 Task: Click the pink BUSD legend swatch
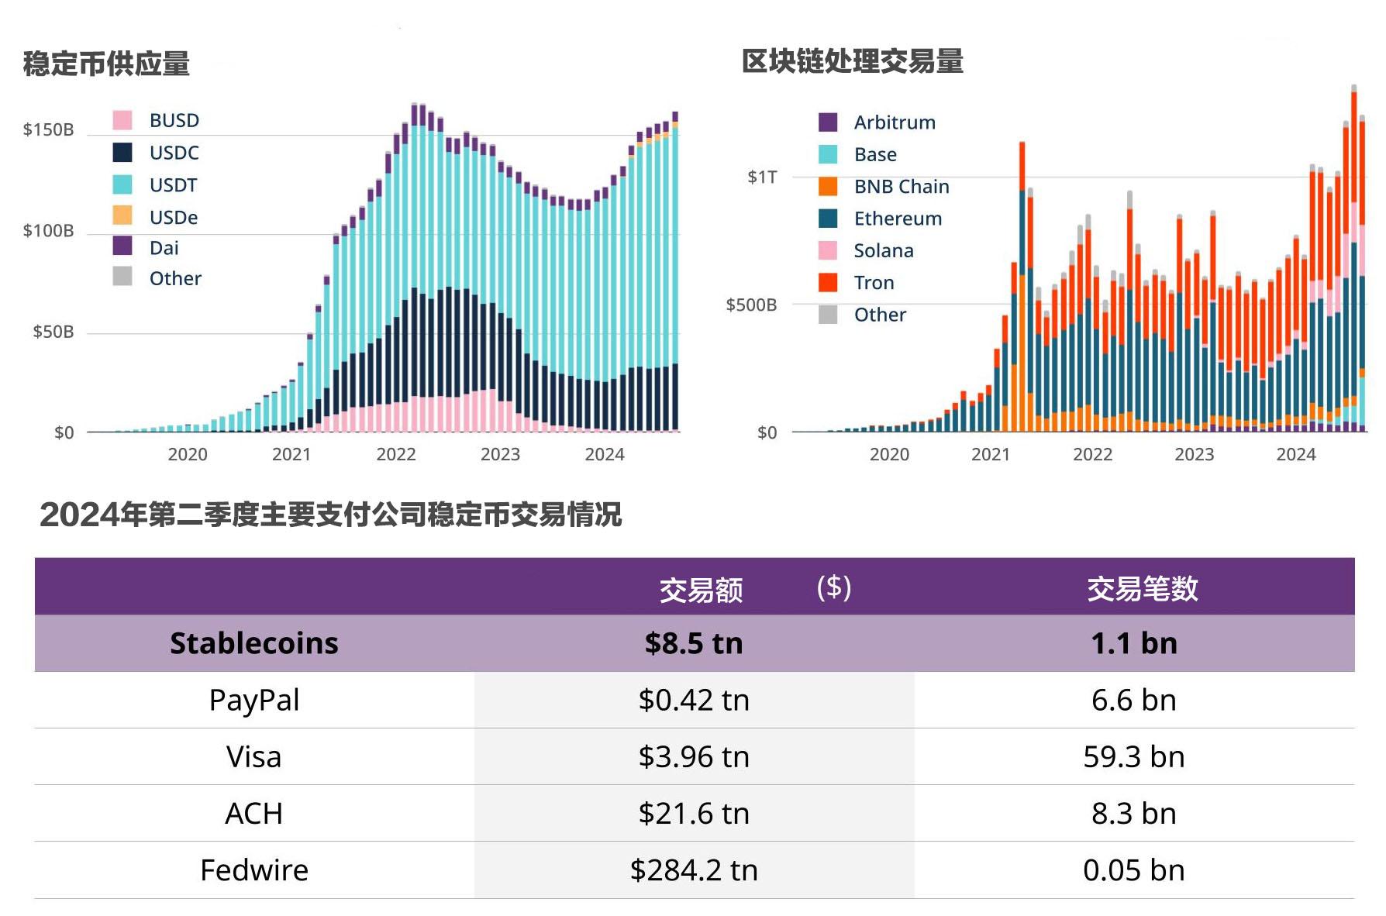point(122,120)
